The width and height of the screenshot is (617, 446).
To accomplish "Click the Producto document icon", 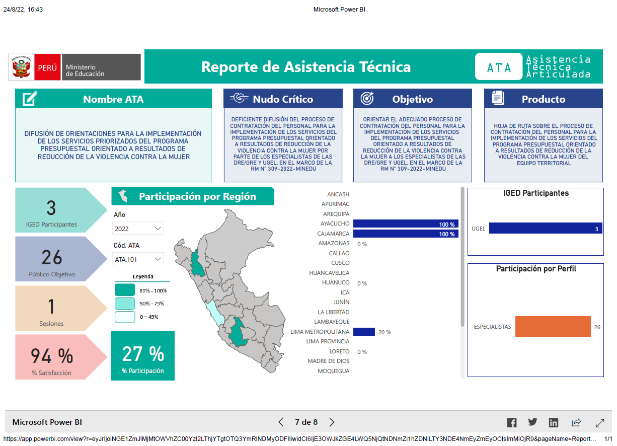I will pos(498,98).
